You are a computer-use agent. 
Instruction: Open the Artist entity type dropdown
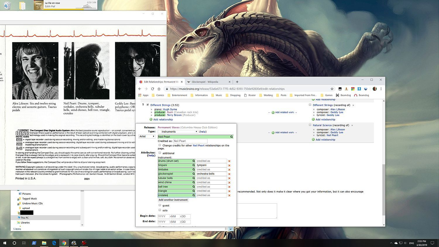tap(147, 136)
